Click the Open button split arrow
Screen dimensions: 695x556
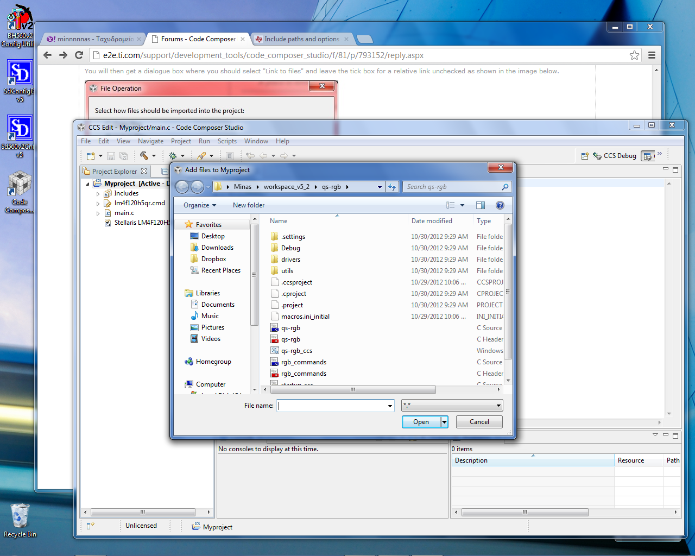click(444, 422)
